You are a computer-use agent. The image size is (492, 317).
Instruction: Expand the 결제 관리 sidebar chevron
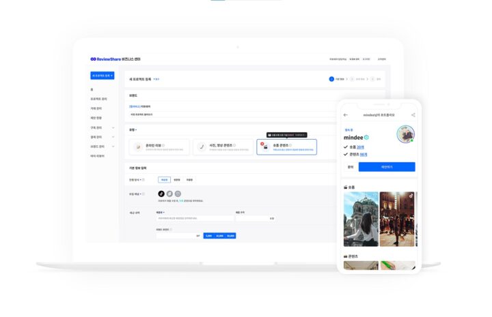[x=113, y=137]
